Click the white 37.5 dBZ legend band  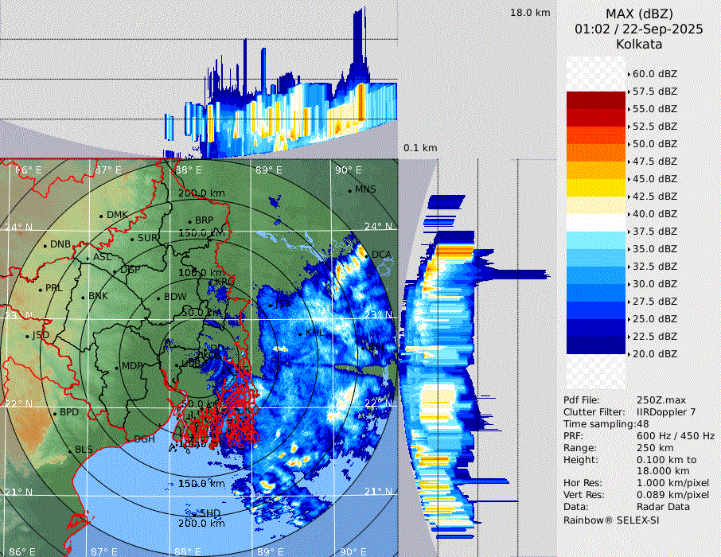595,222
